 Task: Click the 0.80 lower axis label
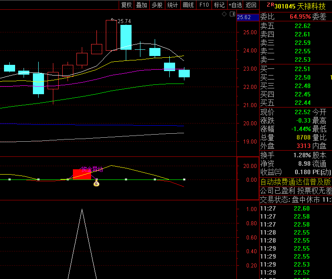251,223
